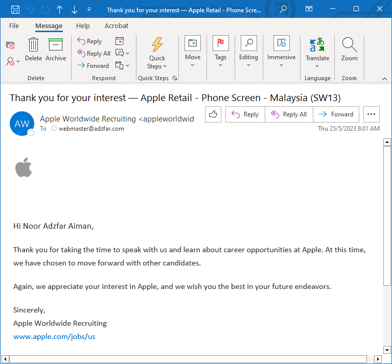This screenshot has width=392, height=364.
Task: Switch to the Acrobat tab
Action: [x=116, y=26]
